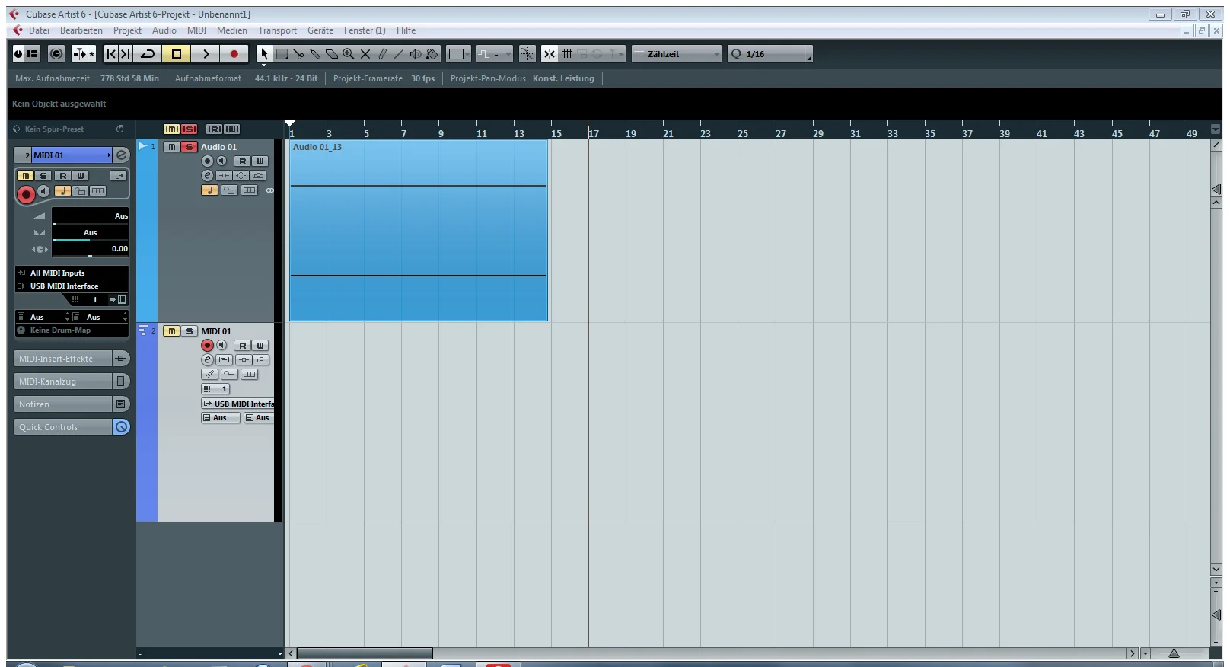1230x667 pixels.
Task: Select the Object Selection arrow tool
Action: click(263, 54)
